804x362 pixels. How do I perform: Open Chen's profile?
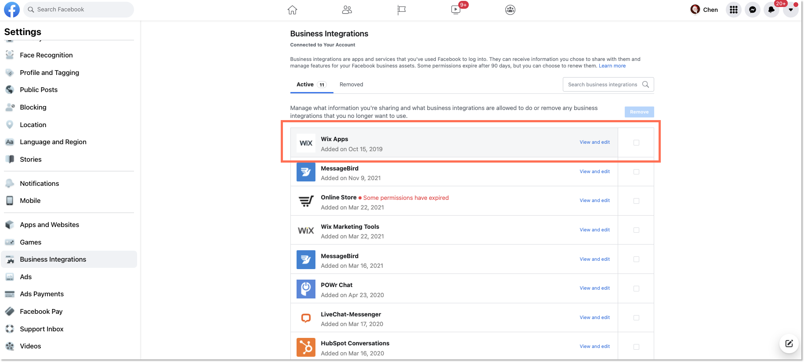point(704,10)
